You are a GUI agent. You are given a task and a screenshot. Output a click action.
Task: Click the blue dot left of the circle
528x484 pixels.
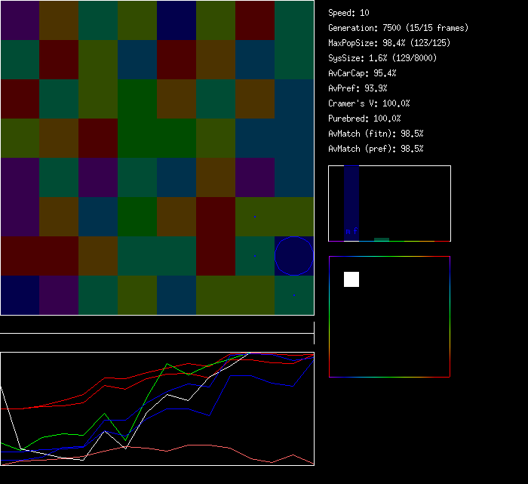pyautogui.click(x=255, y=256)
